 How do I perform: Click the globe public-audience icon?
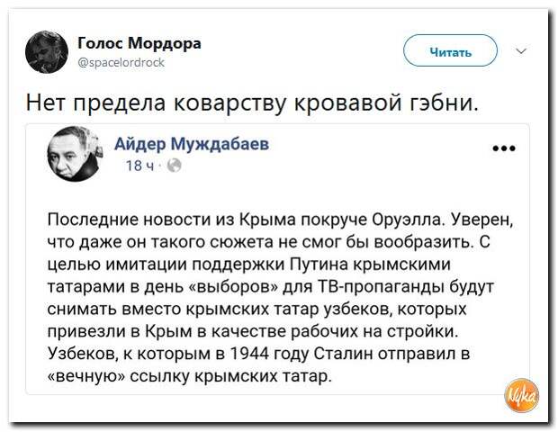coord(174,166)
